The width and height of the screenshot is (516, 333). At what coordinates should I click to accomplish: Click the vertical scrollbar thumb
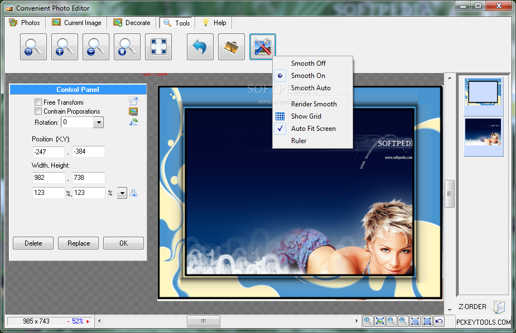(x=450, y=194)
